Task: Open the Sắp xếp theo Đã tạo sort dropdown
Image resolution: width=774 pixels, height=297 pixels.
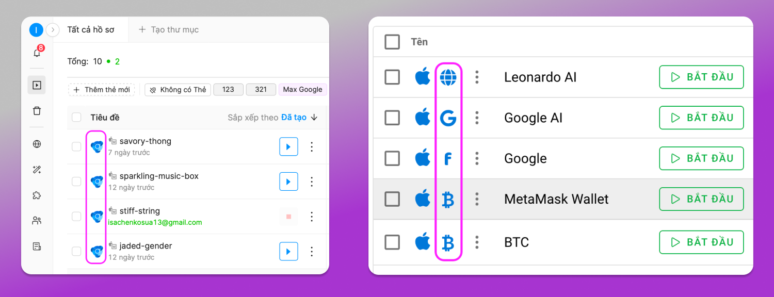Action: [x=272, y=118]
